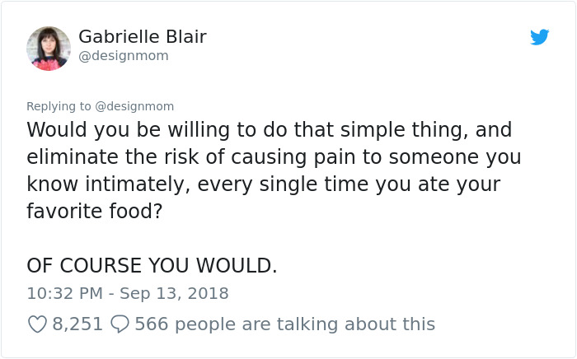Click the reply speech bubble icon
This screenshot has width=577, height=359.
[x=119, y=324]
